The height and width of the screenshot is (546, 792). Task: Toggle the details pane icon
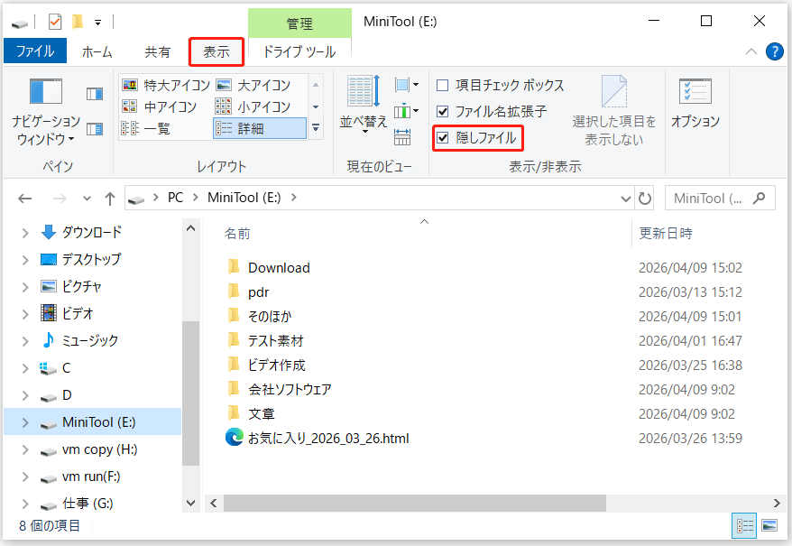click(95, 129)
